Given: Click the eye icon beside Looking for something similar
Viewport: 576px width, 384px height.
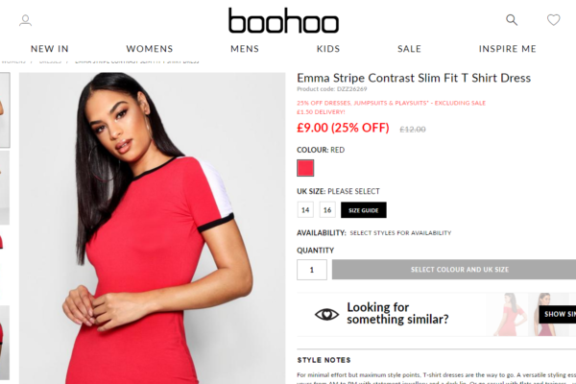Looking at the screenshot, I should pos(326,314).
